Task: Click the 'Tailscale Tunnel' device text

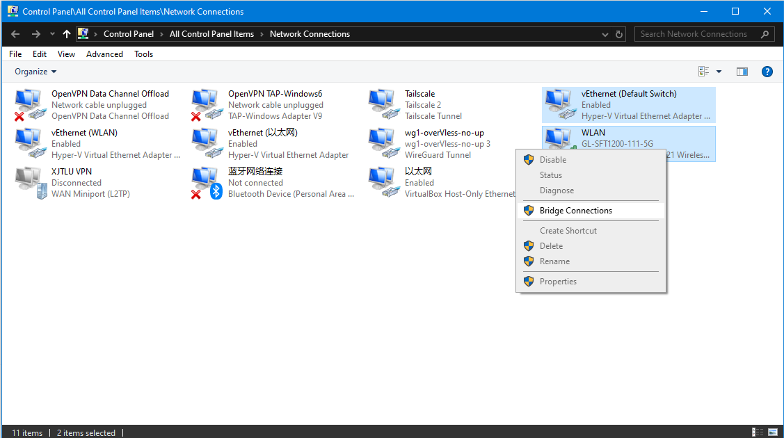Action: [x=433, y=116]
